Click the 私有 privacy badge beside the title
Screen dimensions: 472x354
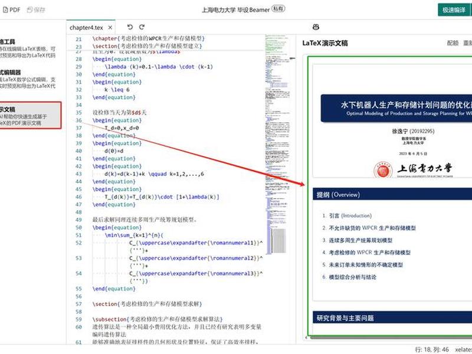point(278,9)
